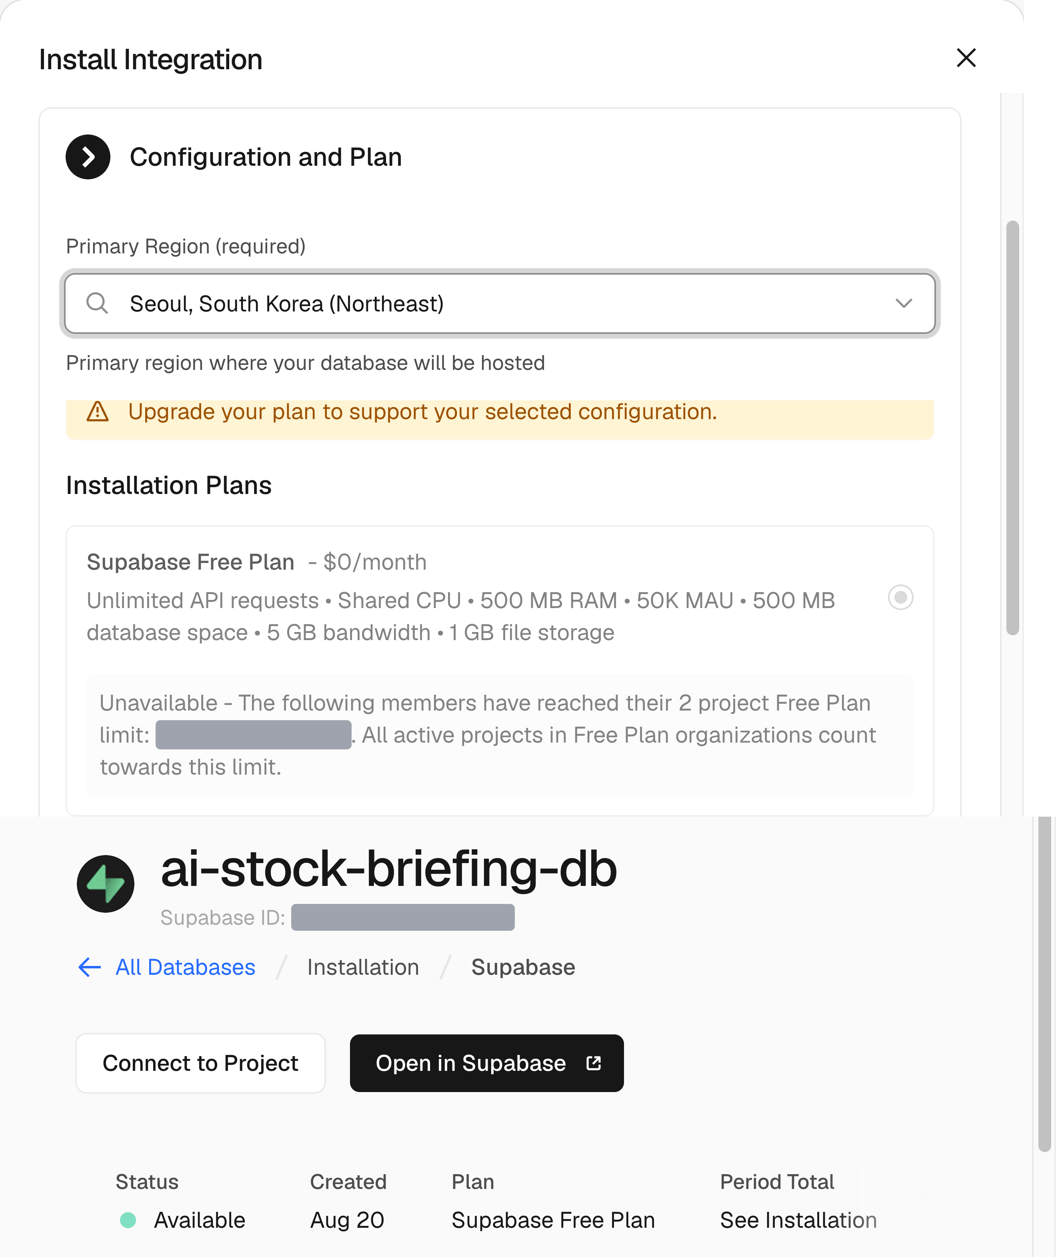Close the Install Integration dialog
This screenshot has height=1257, width=1056.
click(x=966, y=58)
